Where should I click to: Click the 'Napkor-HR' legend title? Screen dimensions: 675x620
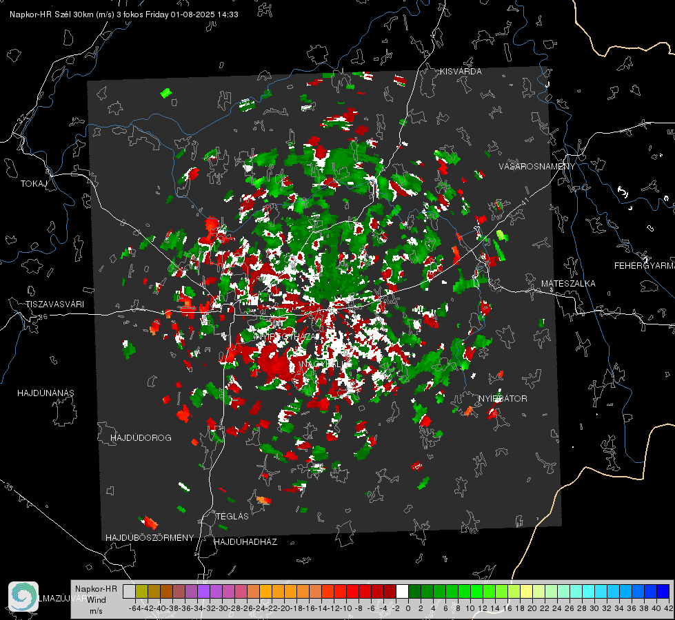96,588
